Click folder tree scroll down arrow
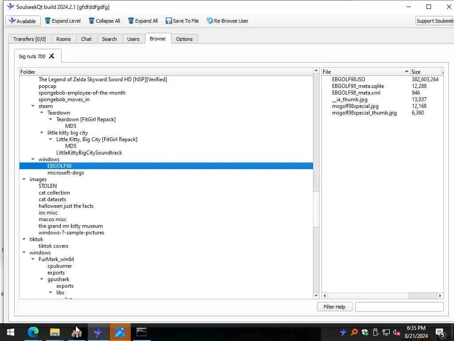 pos(316,296)
